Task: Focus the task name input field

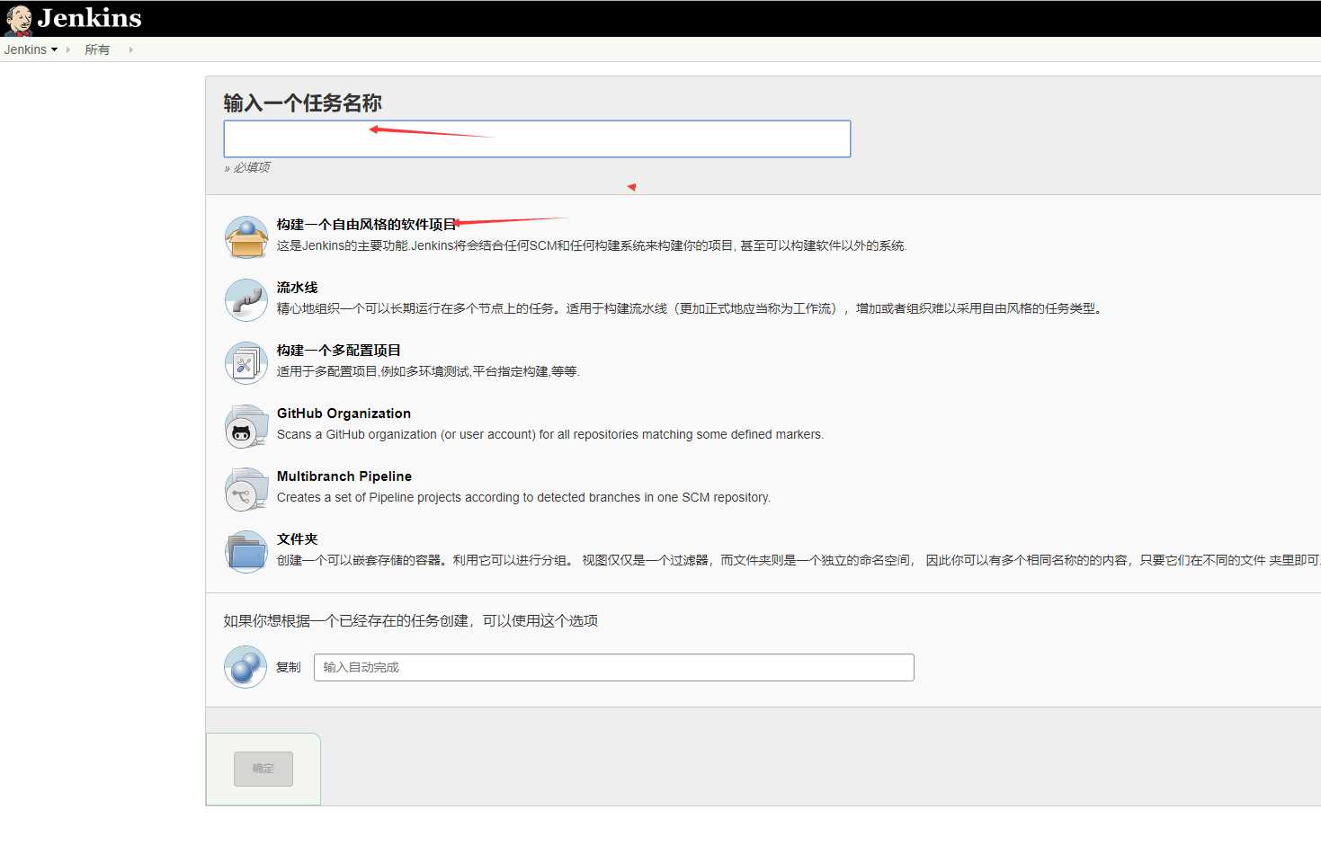Action: [x=537, y=138]
